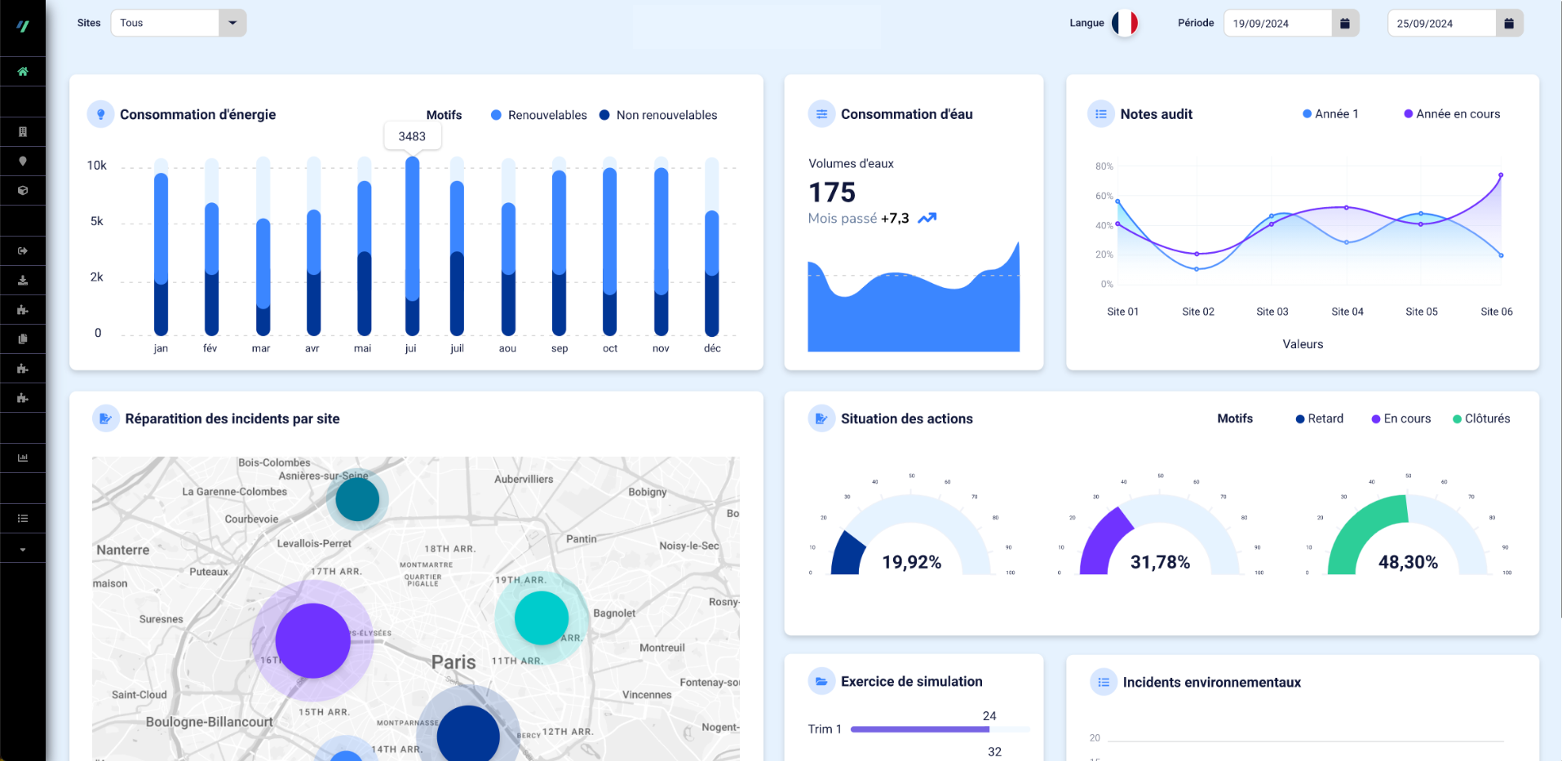
Task: Open the cube icon in the sidebar
Action: point(23,191)
